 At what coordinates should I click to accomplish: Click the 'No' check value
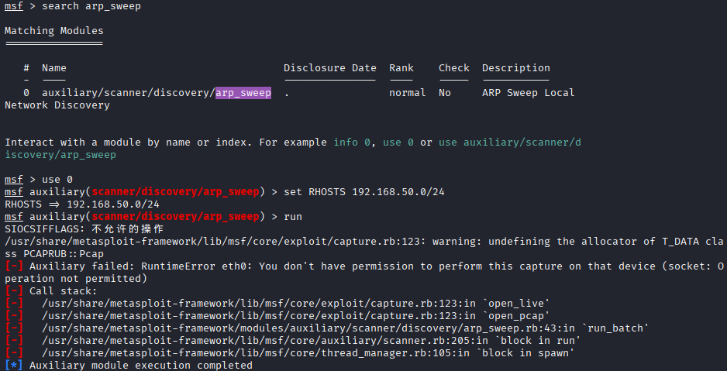click(445, 93)
